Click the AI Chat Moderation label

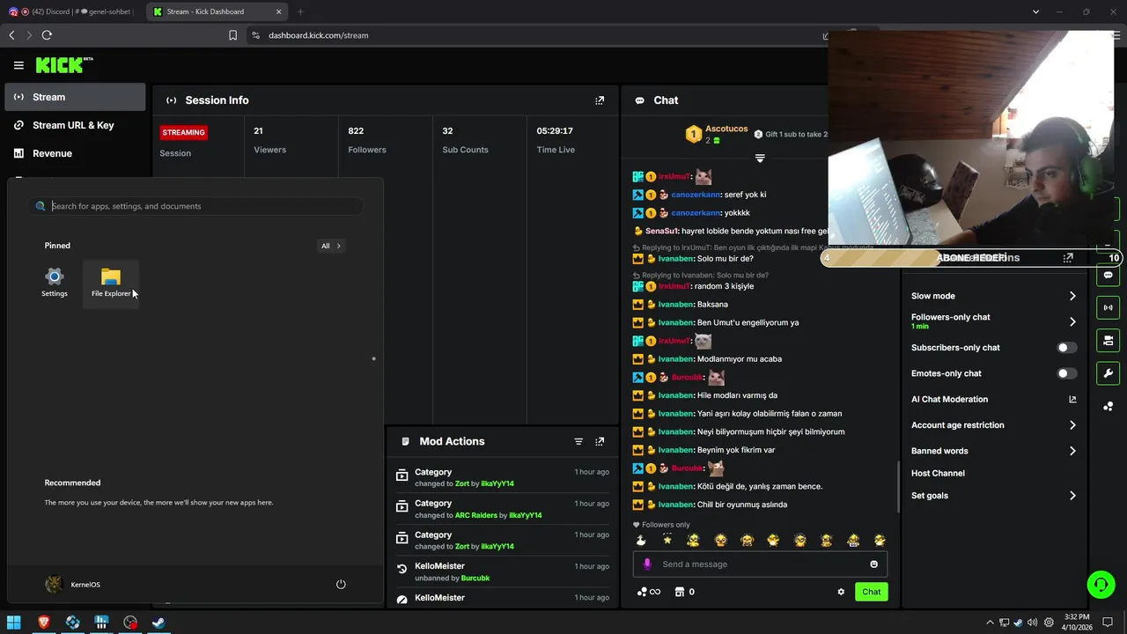click(x=949, y=399)
